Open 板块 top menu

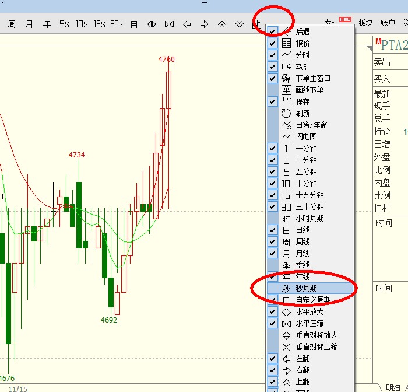[365, 23]
